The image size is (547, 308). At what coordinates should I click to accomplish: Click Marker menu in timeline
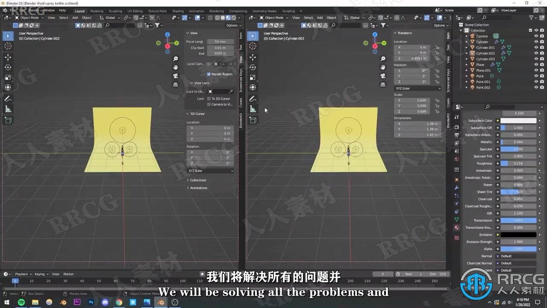[68, 274]
